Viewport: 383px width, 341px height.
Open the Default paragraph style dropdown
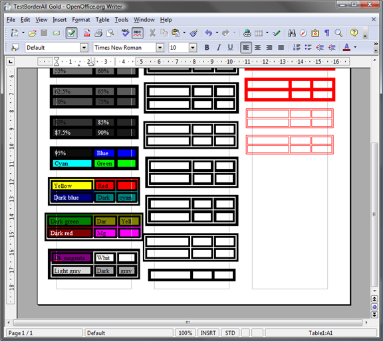84,48
